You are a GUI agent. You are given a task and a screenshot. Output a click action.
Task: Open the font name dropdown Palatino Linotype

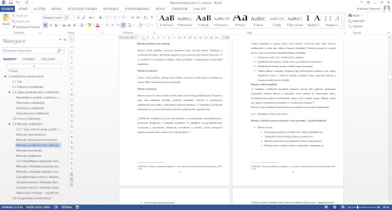pyautogui.click(x=53, y=17)
